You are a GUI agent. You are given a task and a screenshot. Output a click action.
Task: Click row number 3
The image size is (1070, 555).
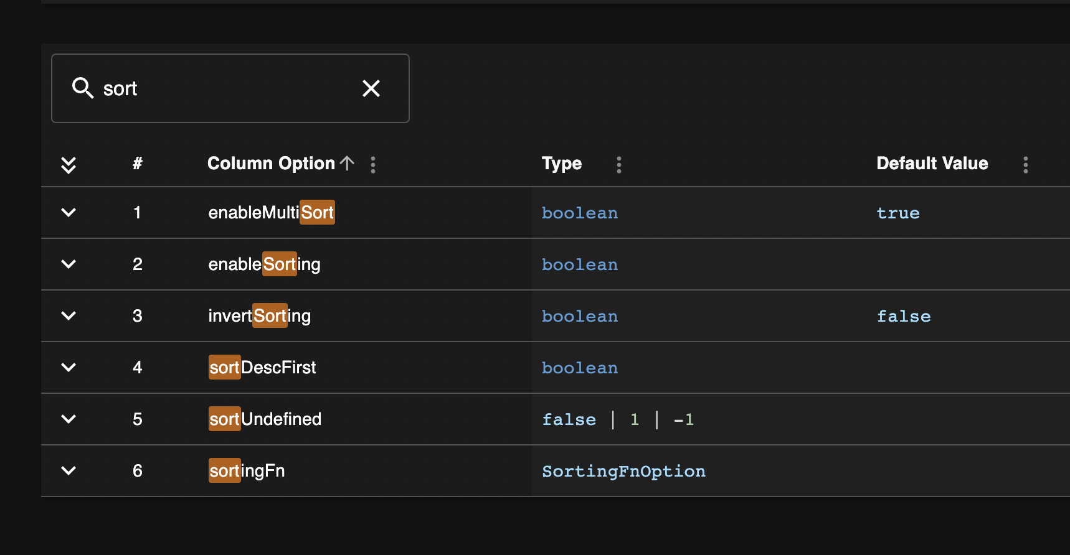pyautogui.click(x=138, y=315)
